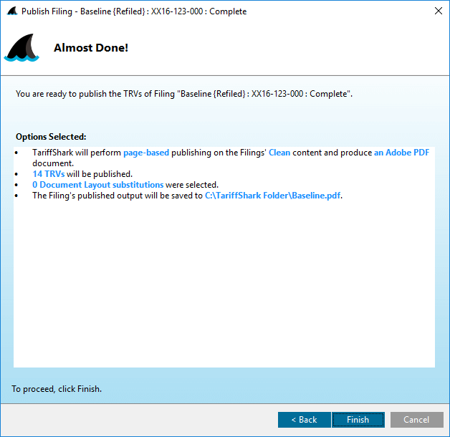Viewport: 450px width, 437px height.
Task: Click the page-based publishing link
Action: point(146,153)
